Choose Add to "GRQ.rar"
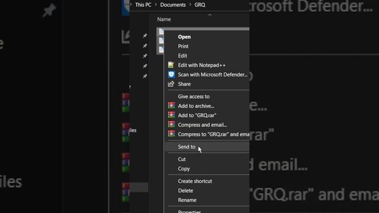 pyautogui.click(x=197, y=115)
